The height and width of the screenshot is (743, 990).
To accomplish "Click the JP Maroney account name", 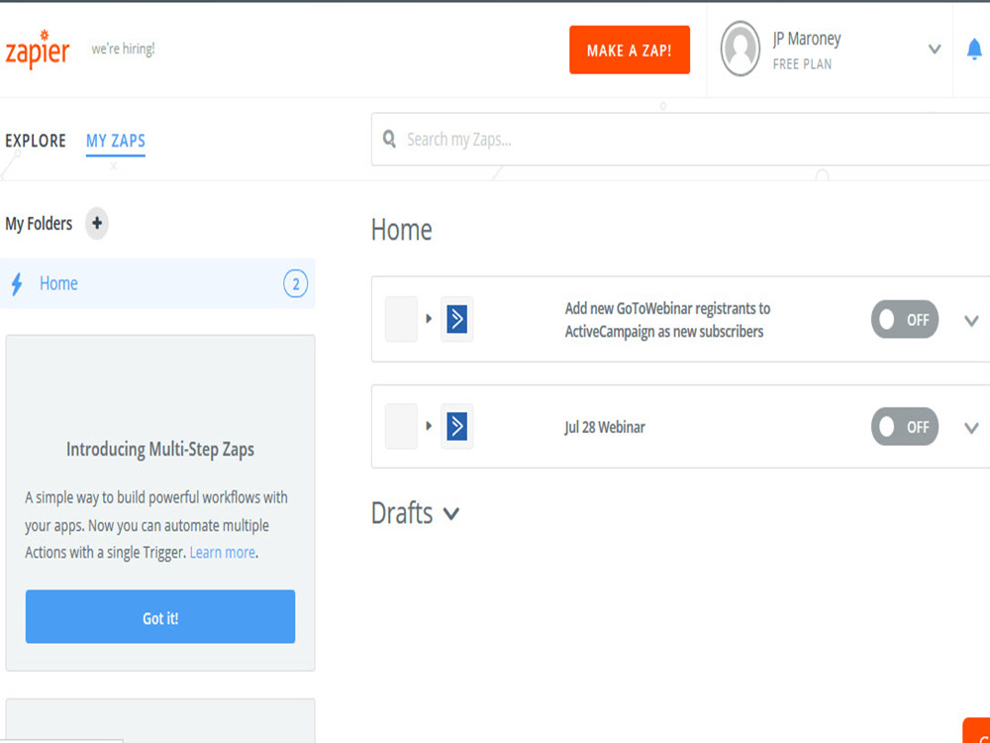I will tap(806, 39).
